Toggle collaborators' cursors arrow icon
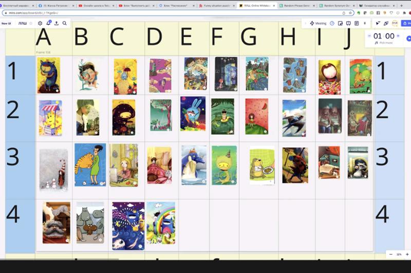Viewport: 411px width, 273px height. [378, 23]
